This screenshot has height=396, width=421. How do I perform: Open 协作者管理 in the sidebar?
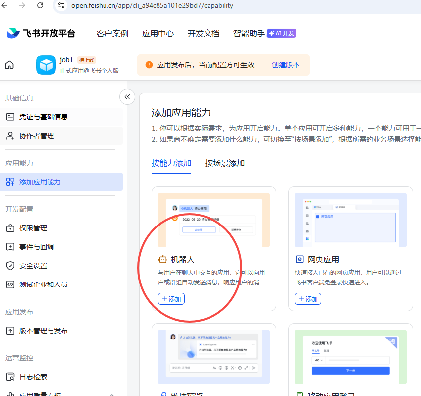click(x=61, y=136)
